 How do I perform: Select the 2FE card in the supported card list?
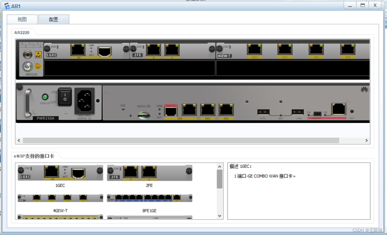click(x=150, y=173)
